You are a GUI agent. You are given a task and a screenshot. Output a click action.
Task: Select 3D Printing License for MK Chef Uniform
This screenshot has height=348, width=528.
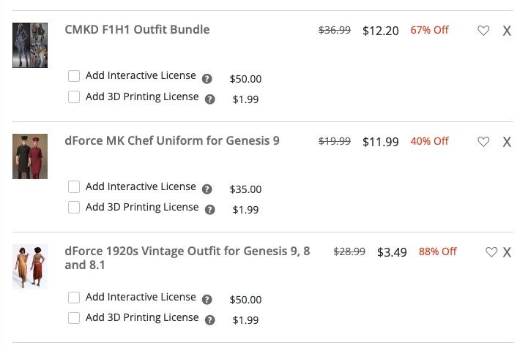(74, 208)
